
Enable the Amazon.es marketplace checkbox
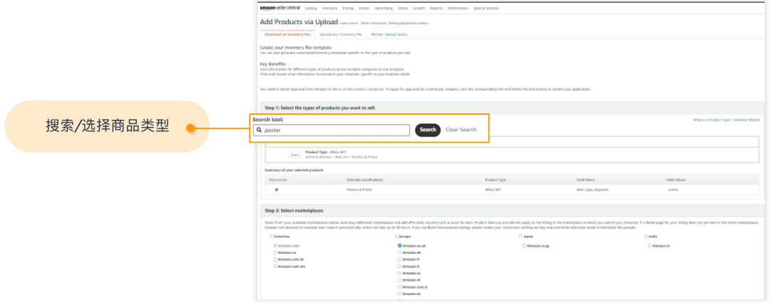point(400,272)
